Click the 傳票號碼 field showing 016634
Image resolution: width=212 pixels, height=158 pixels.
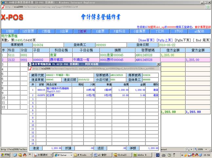48,45
